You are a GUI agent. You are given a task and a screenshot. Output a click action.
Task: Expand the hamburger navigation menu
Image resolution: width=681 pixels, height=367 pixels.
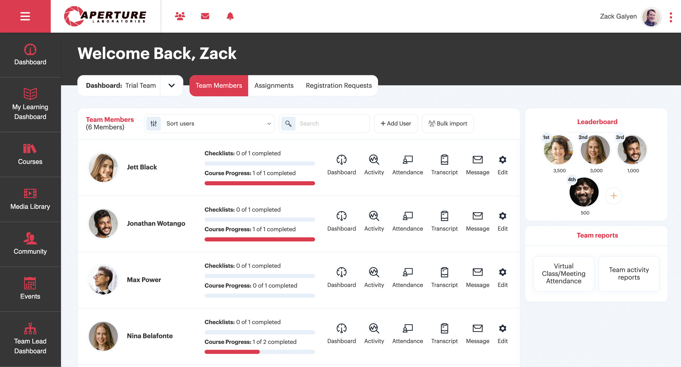click(25, 16)
